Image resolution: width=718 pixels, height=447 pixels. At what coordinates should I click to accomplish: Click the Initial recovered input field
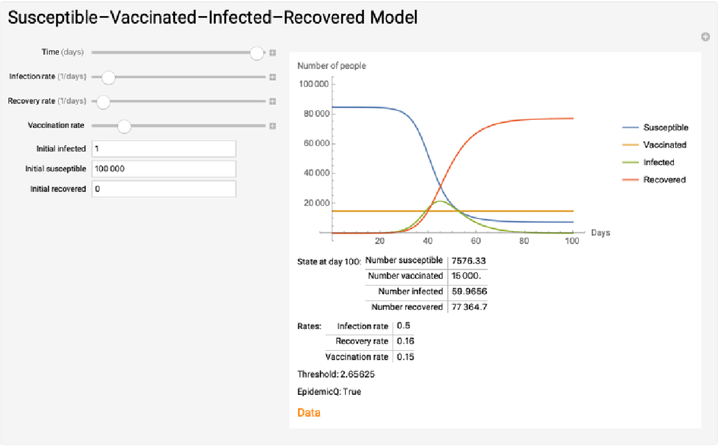163,189
